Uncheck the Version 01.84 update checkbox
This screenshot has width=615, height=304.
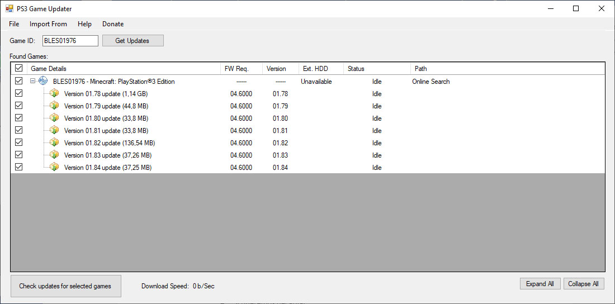18,167
